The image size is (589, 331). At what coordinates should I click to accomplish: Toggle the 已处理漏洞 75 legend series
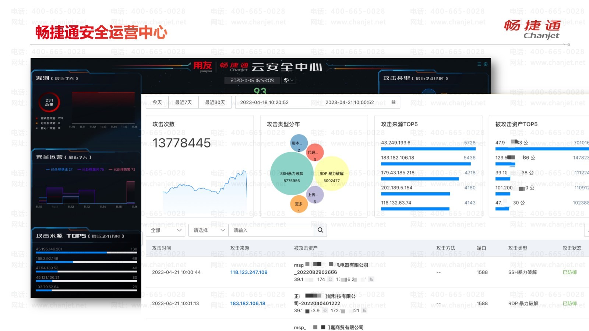pos(91,170)
